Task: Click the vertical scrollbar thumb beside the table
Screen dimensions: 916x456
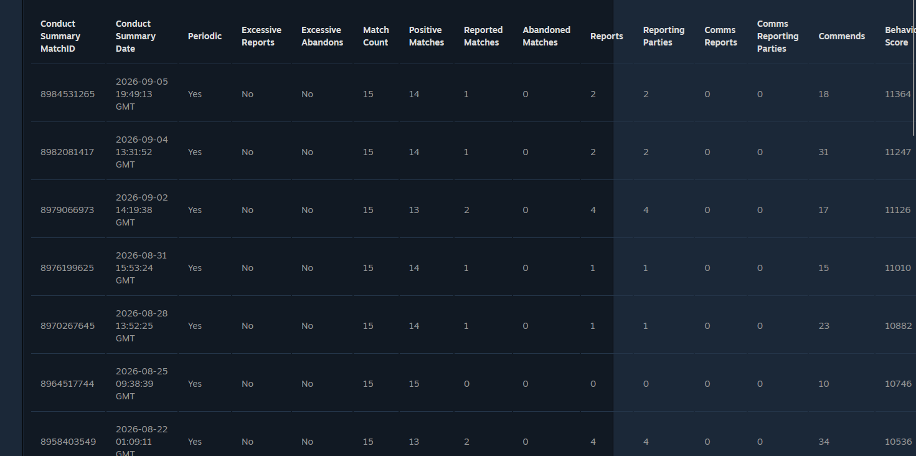Action: point(914,68)
